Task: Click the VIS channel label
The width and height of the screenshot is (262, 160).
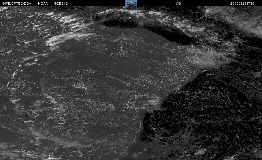Action: 178,3
